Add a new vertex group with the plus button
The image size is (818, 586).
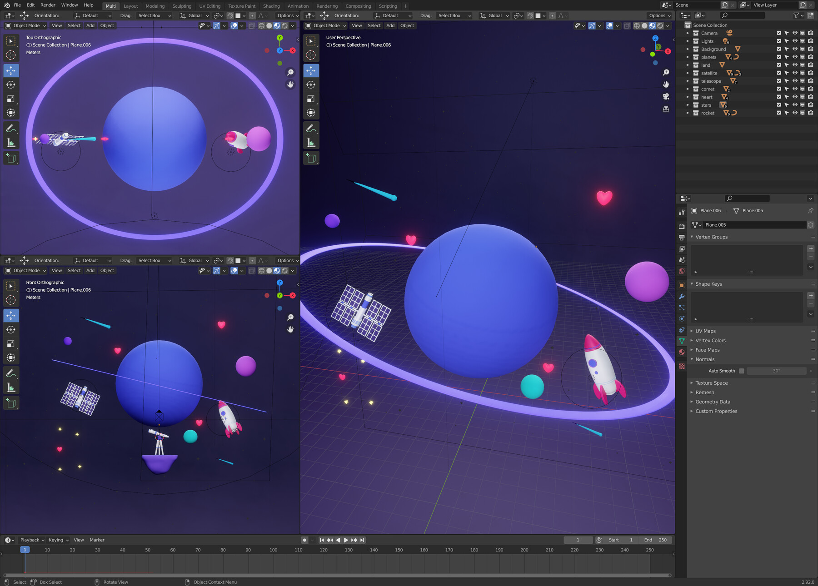pos(811,248)
